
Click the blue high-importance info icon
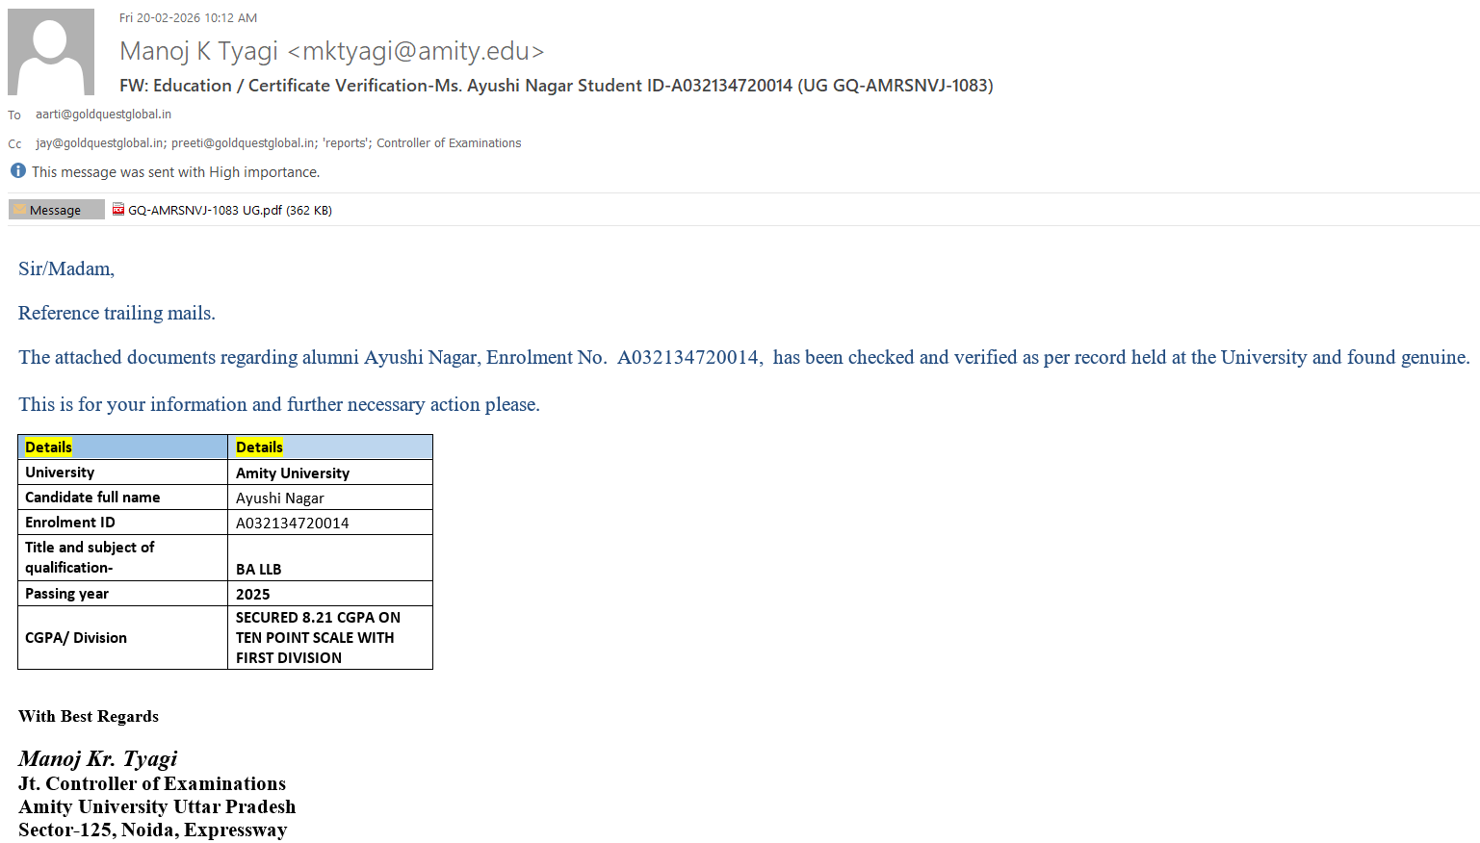[x=18, y=170]
